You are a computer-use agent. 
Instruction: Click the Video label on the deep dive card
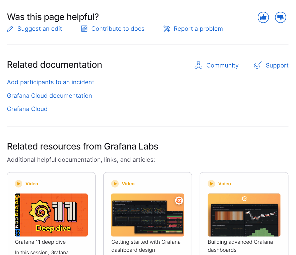[x=32, y=183]
